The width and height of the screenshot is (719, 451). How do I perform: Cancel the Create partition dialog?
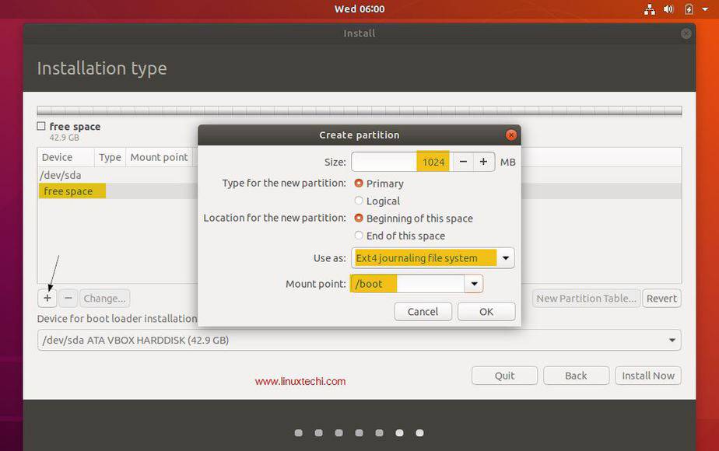[423, 311]
